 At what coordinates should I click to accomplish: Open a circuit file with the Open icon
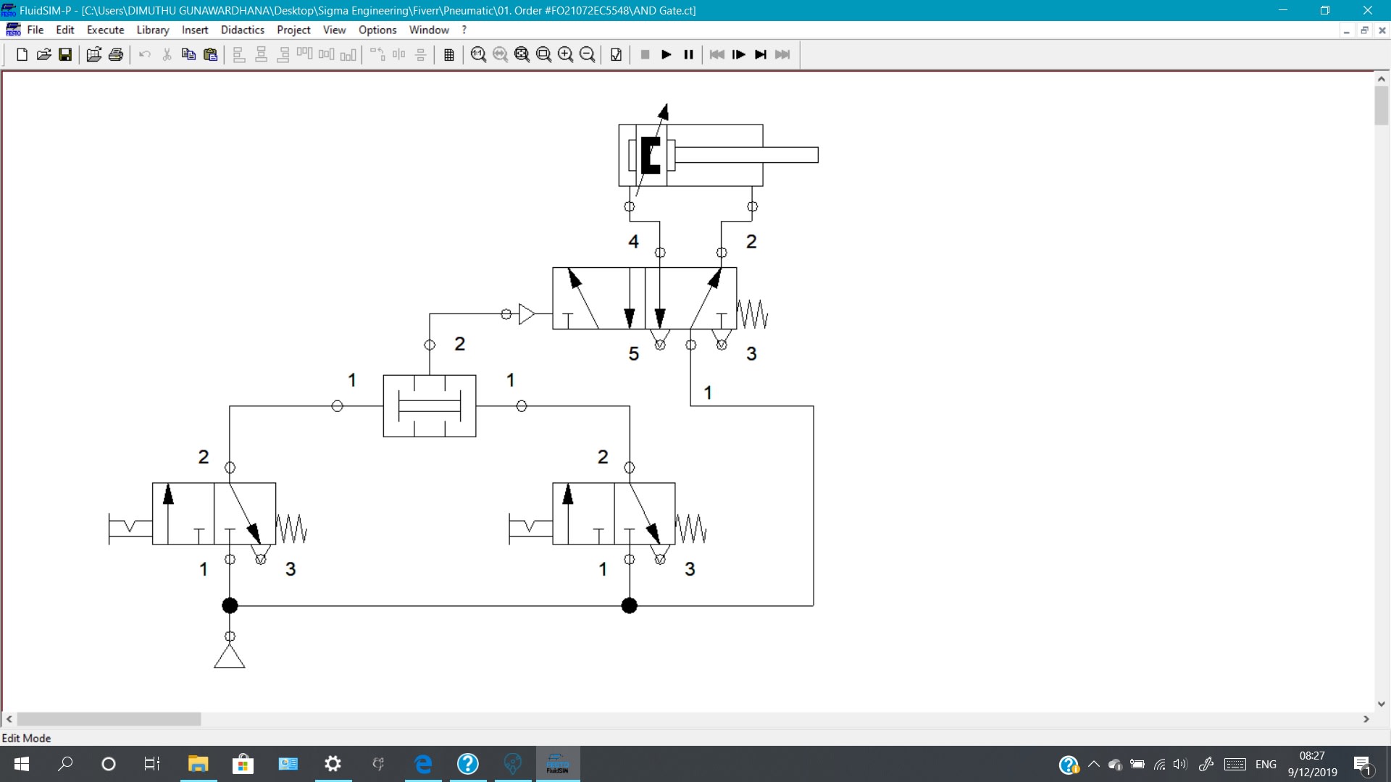point(43,54)
